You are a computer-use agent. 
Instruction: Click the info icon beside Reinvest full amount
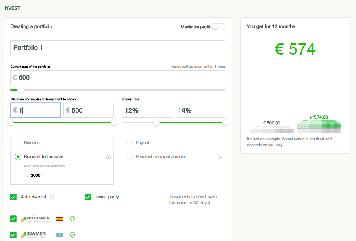coord(109,157)
